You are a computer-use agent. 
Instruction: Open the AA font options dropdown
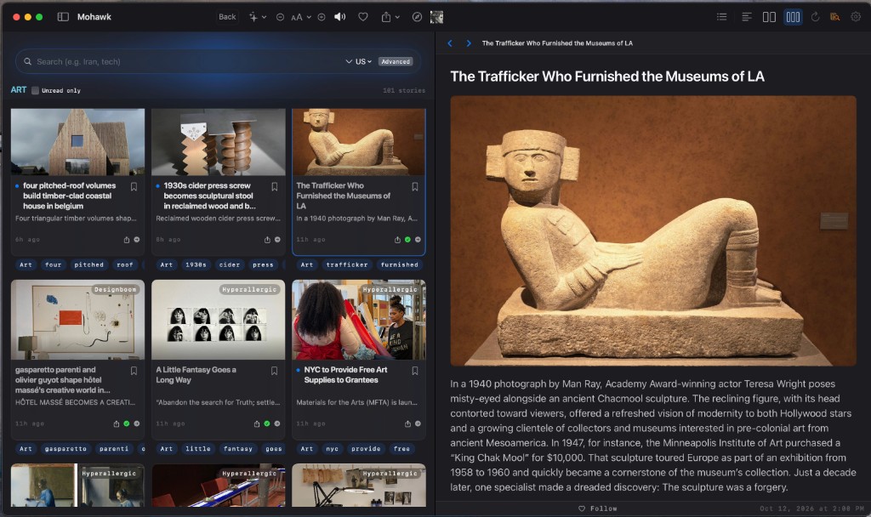tap(300, 17)
